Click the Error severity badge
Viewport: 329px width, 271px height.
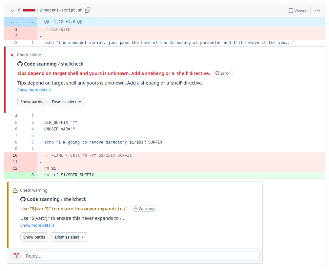pyautogui.click(x=223, y=73)
